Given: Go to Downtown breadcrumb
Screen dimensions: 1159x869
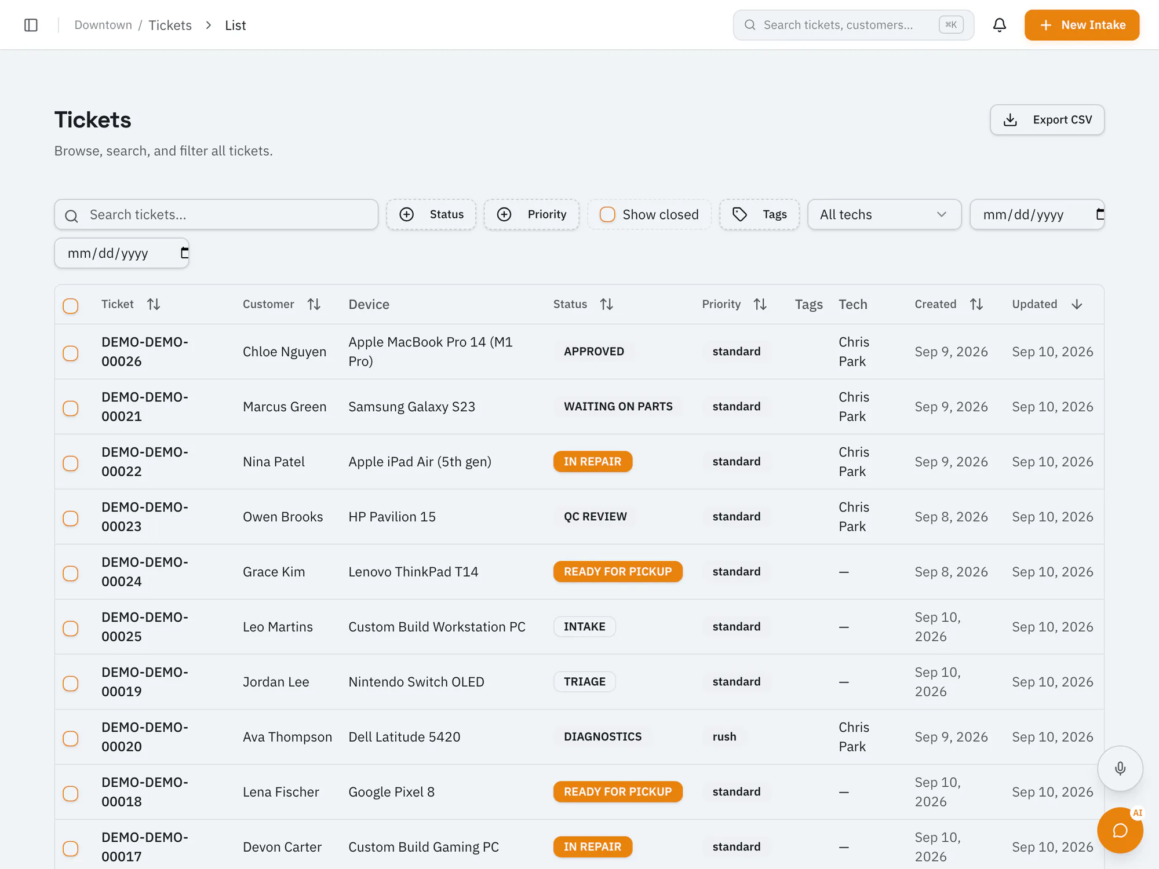Looking at the screenshot, I should point(103,25).
